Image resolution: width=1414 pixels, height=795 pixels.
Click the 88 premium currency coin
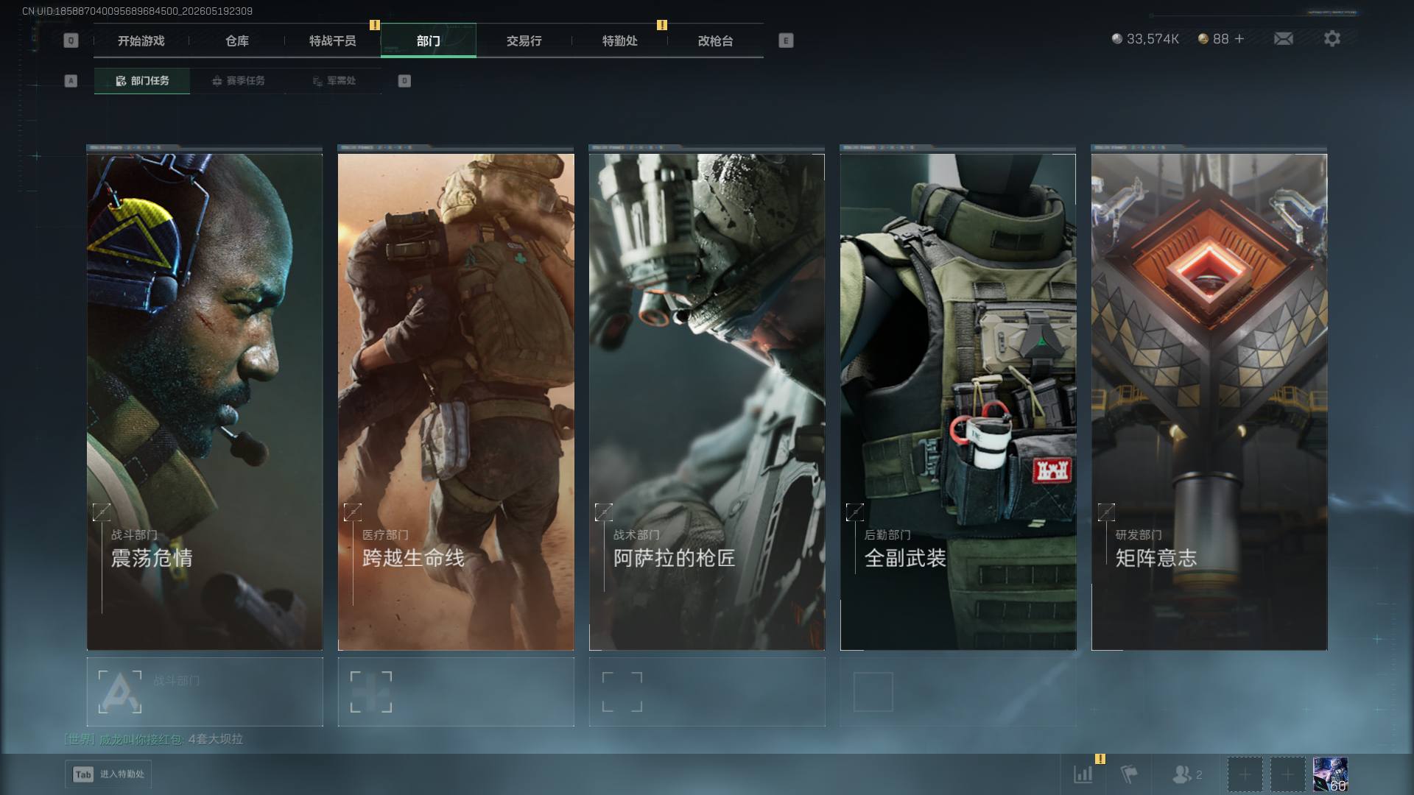[x=1203, y=39]
